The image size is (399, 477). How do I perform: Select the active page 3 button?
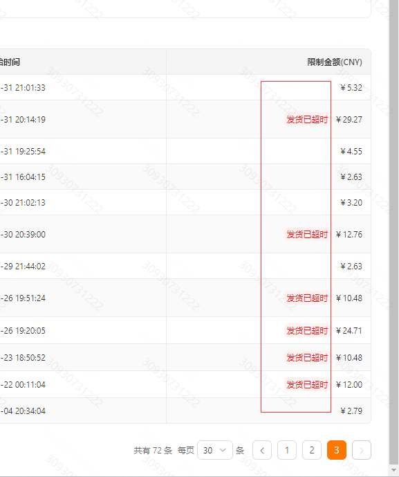337,450
